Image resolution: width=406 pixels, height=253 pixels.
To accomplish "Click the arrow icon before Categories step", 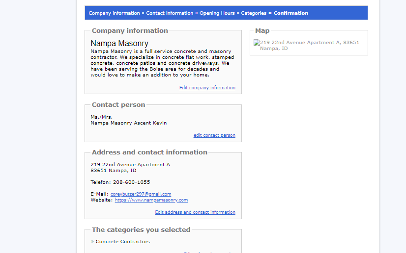I will coord(238,13).
